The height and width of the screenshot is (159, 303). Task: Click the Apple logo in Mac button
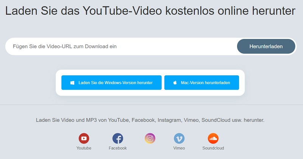coord(175,83)
